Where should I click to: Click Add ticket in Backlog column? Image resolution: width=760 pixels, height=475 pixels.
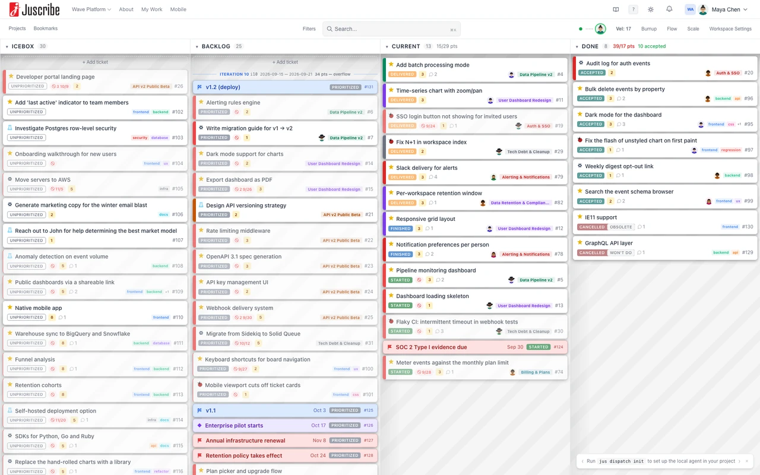(x=285, y=62)
